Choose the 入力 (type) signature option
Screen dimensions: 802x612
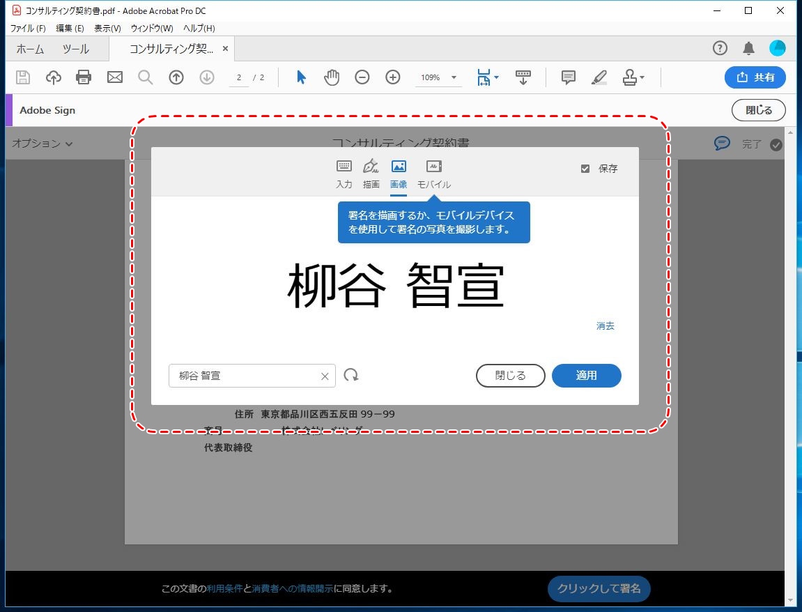click(344, 174)
